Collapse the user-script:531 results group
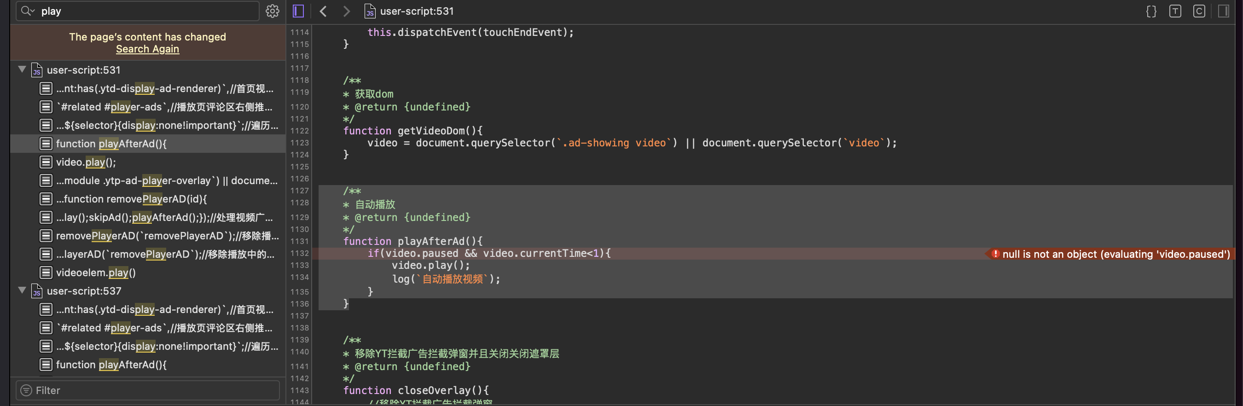Image resolution: width=1243 pixels, height=406 pixels. tap(22, 70)
